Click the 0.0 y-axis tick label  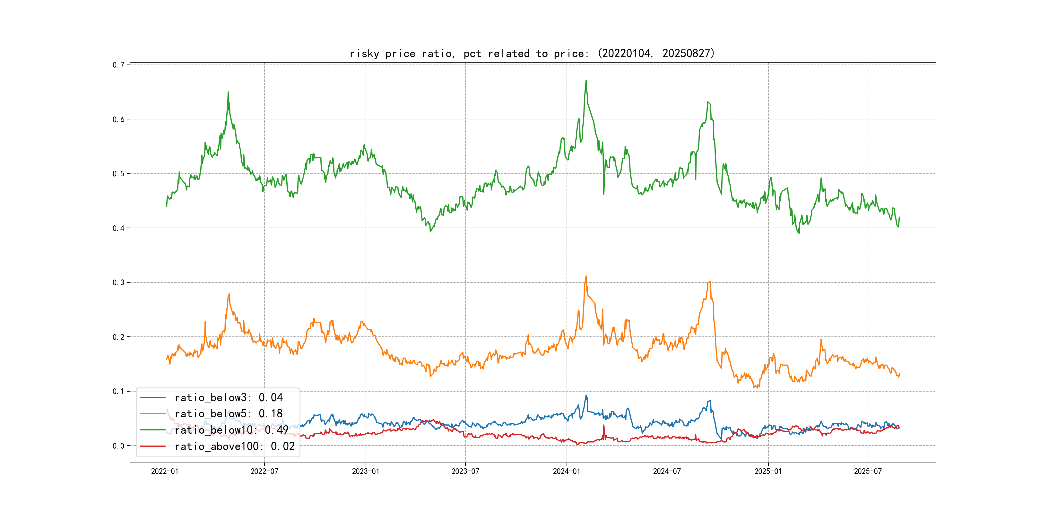118,446
